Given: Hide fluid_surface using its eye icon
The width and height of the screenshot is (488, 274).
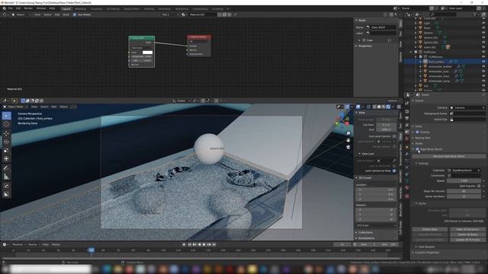Looking at the screenshot, I should click(483, 62).
